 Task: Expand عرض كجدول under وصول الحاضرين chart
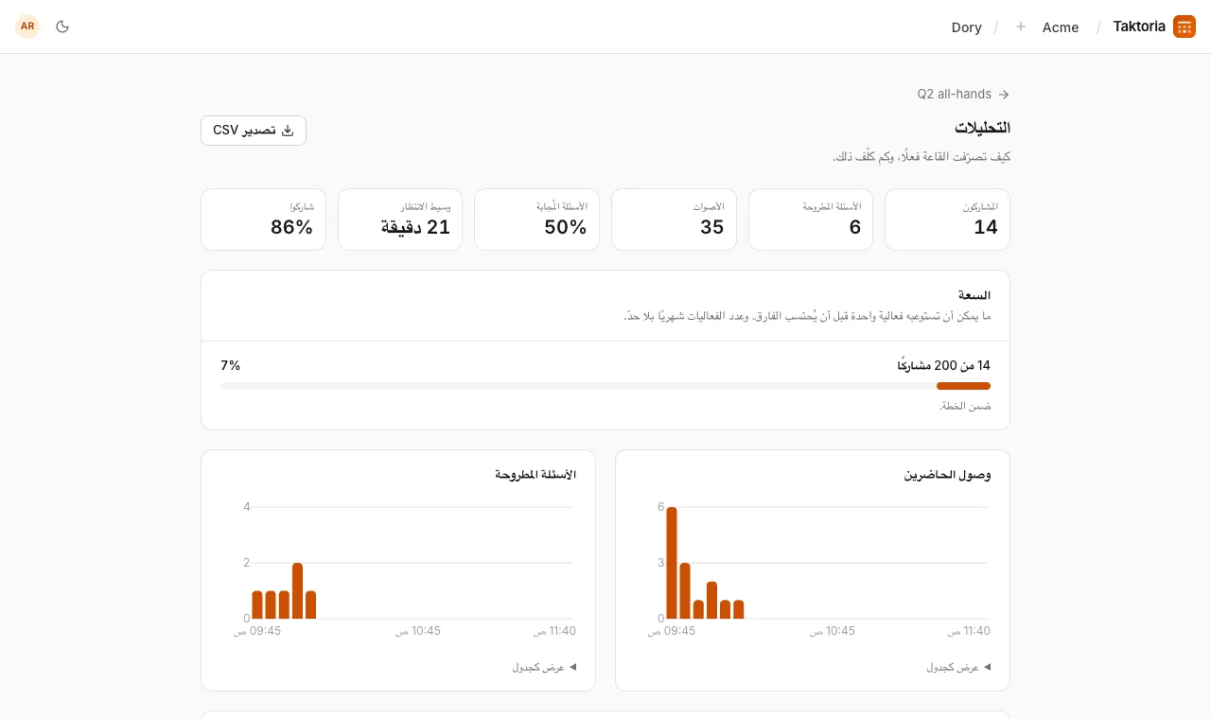[958, 667]
